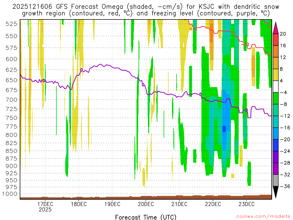Image resolution: width=293 pixels, height=220 pixels.
Task: Click the colorbar value label -16
Action: [285, 128]
